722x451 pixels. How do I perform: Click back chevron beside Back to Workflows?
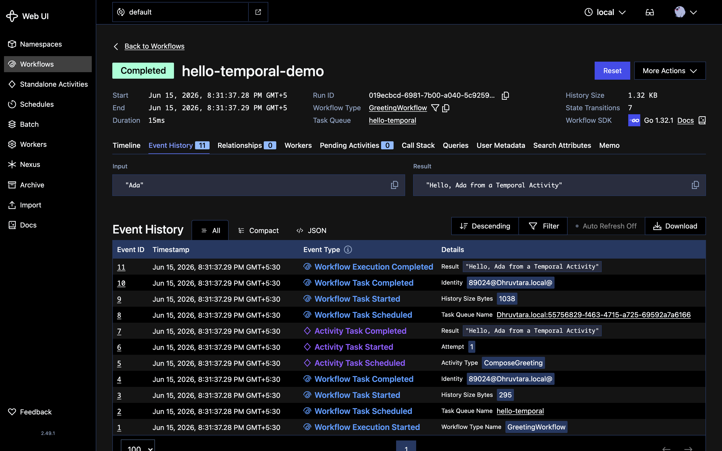116,47
